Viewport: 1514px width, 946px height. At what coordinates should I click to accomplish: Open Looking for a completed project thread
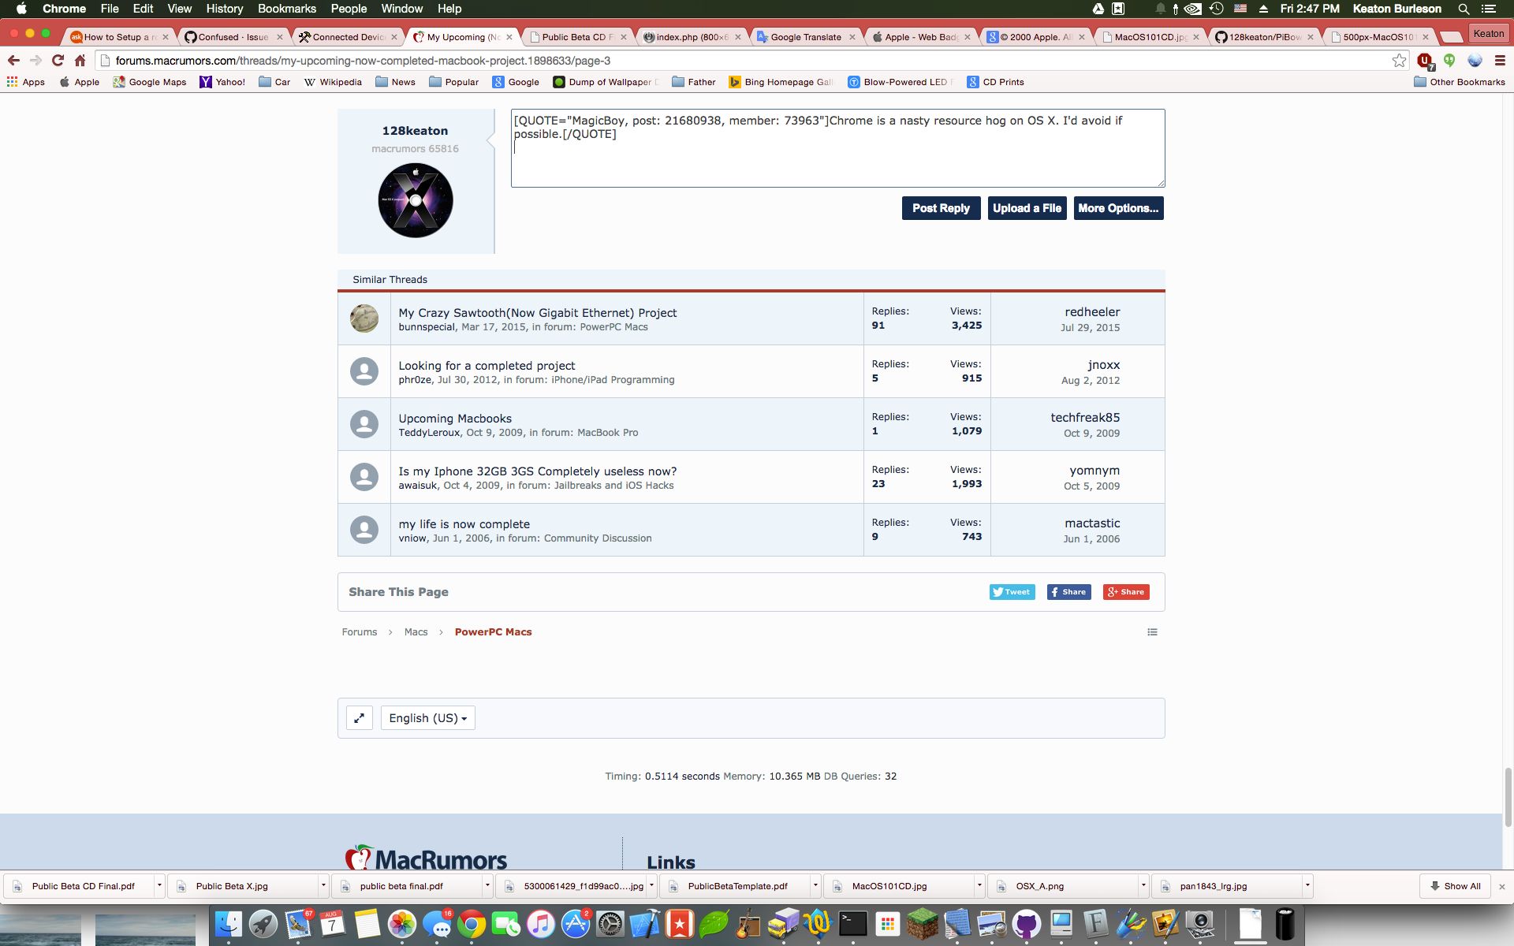tap(487, 366)
